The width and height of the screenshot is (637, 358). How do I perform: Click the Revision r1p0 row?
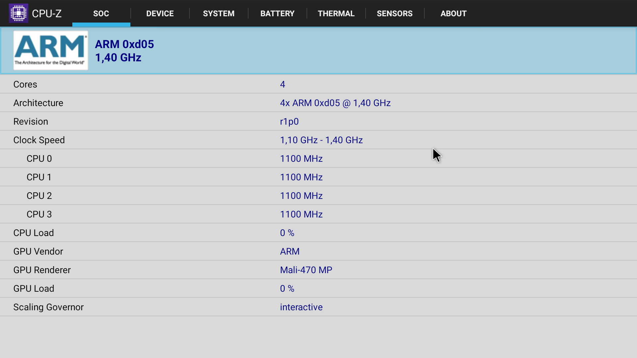click(x=318, y=121)
